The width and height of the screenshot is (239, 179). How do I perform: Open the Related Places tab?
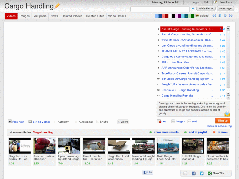coord(72,16)
